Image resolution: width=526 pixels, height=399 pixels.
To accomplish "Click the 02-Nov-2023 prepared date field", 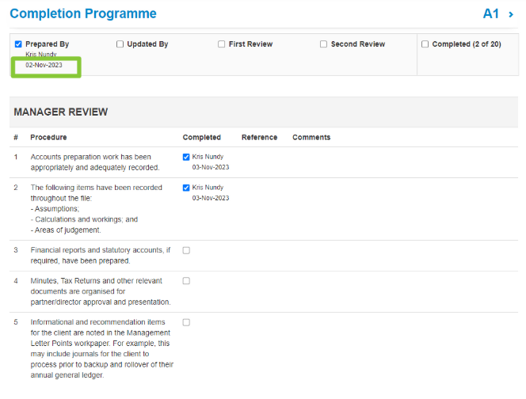I will tap(46, 66).
